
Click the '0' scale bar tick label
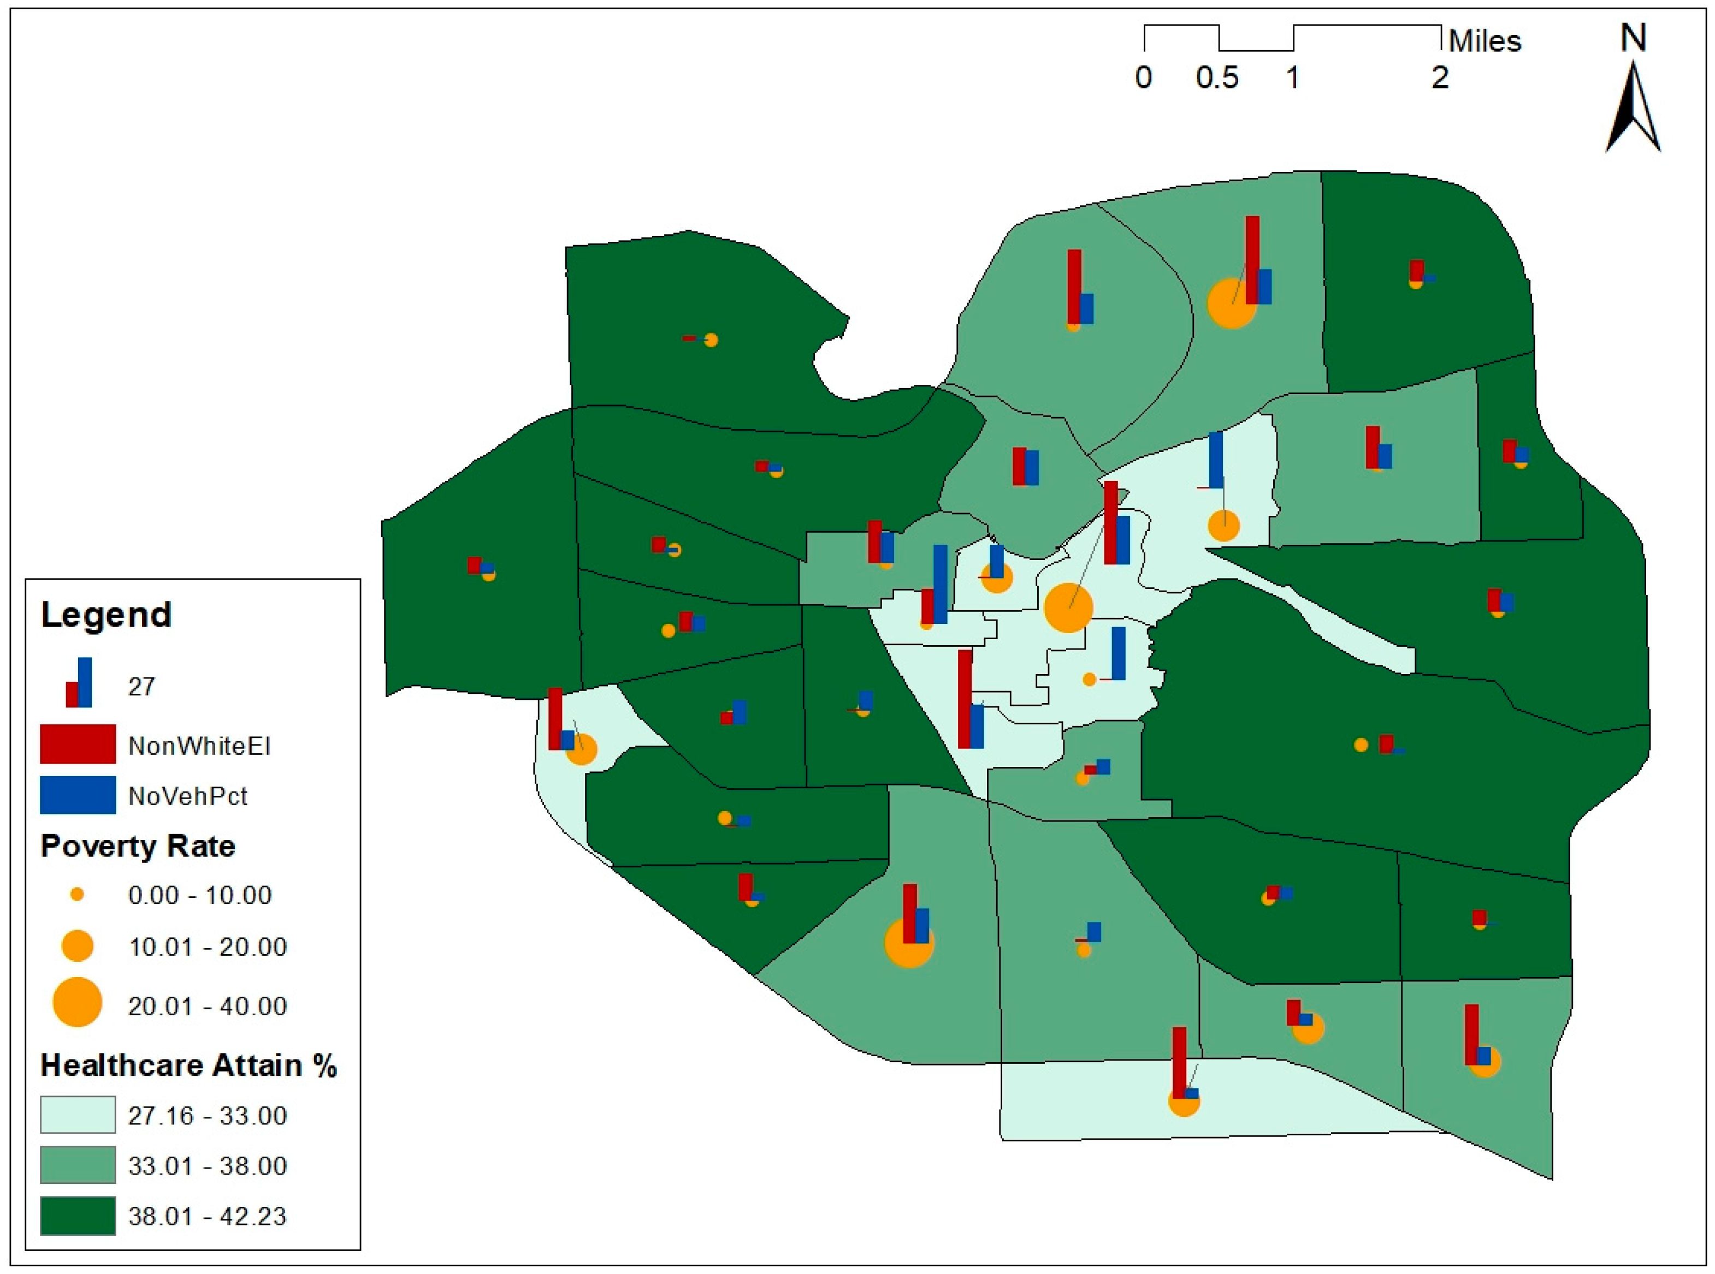tap(1144, 78)
